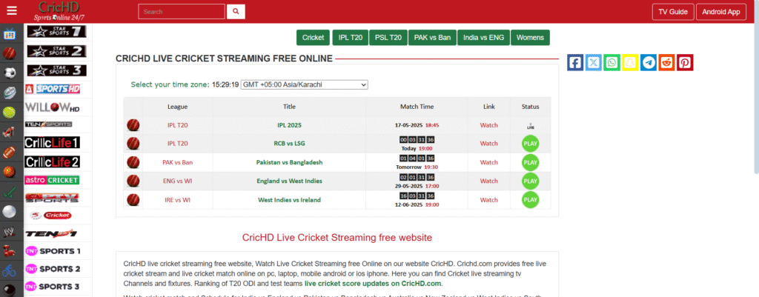Screen dimensions: 759x297
Task: Click the search magnifier button
Action: pos(236,12)
